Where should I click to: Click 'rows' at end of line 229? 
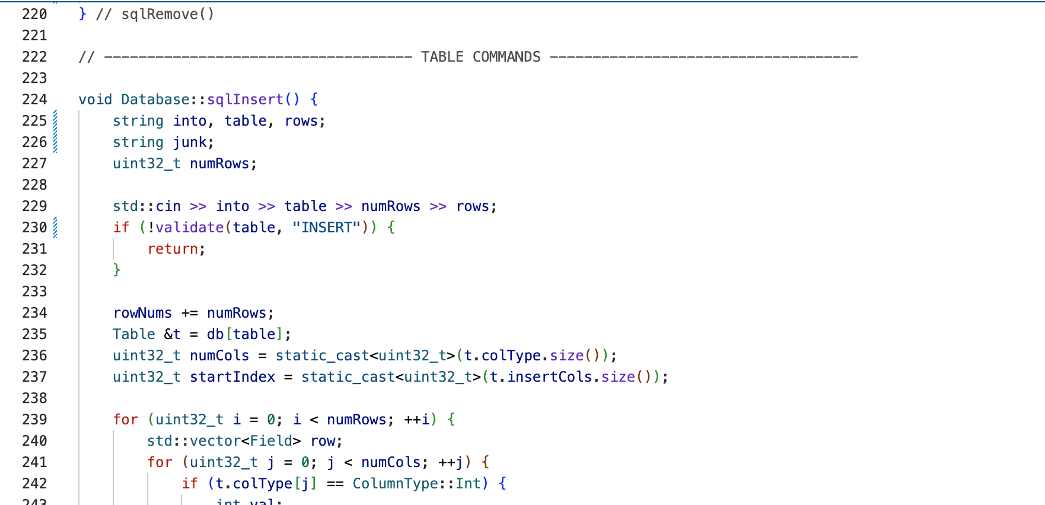473,206
